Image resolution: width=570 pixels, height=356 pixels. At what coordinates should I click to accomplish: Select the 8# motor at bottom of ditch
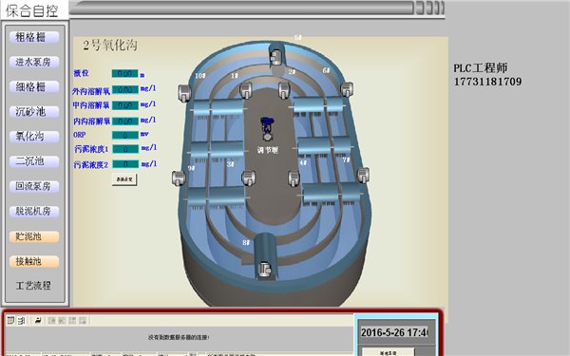coord(265,270)
